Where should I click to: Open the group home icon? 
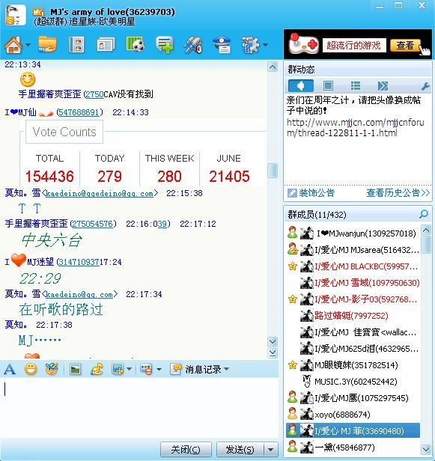(13, 45)
